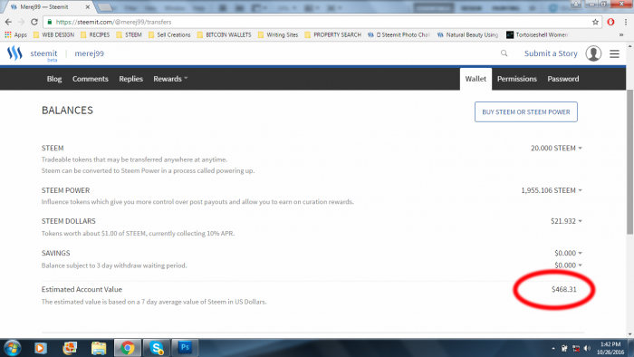This screenshot has width=634, height=357.
Task: Launch Windows Media Player taskbar icon
Action: pyautogui.click(x=41, y=348)
